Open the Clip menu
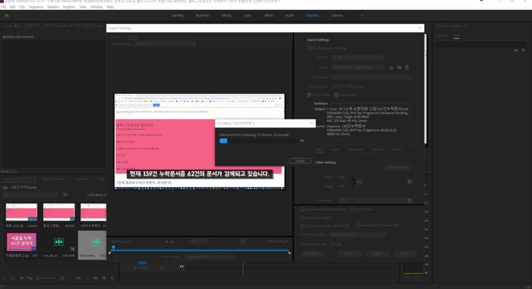532x289 pixels. 22,7
